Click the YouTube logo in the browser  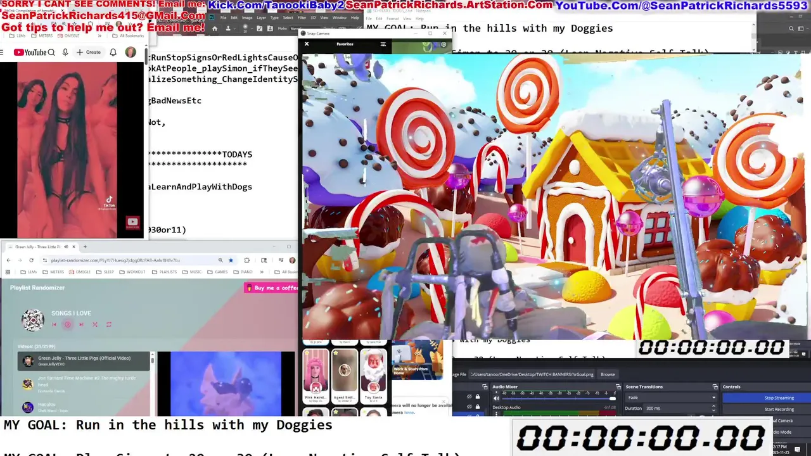pos(30,53)
